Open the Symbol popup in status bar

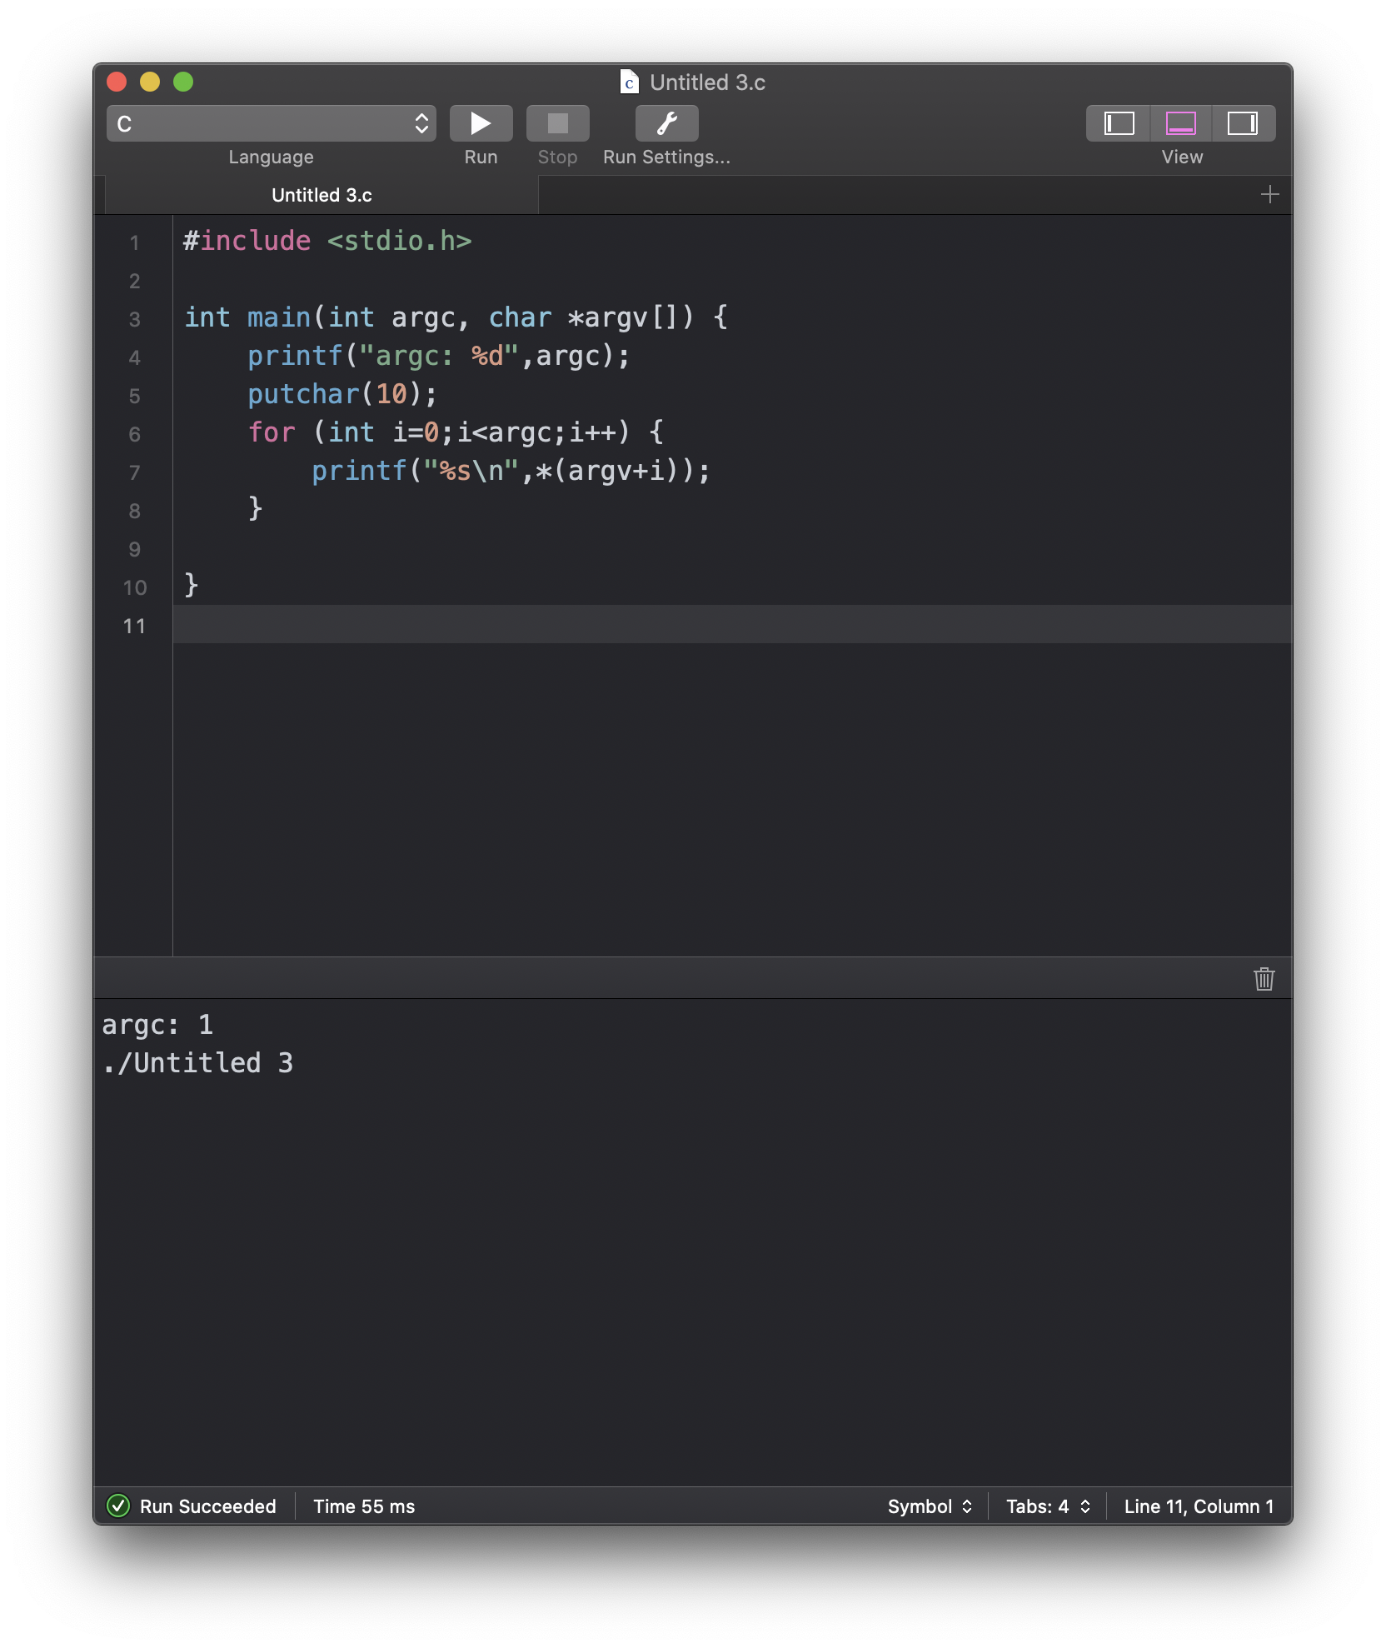[930, 1506]
